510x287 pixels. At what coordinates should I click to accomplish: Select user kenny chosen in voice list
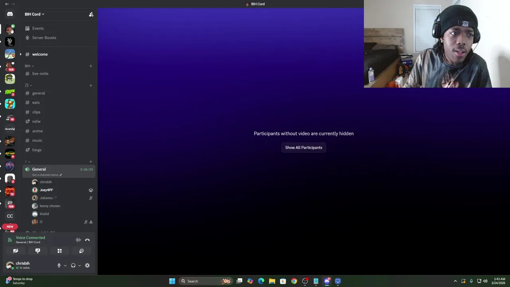click(x=50, y=206)
